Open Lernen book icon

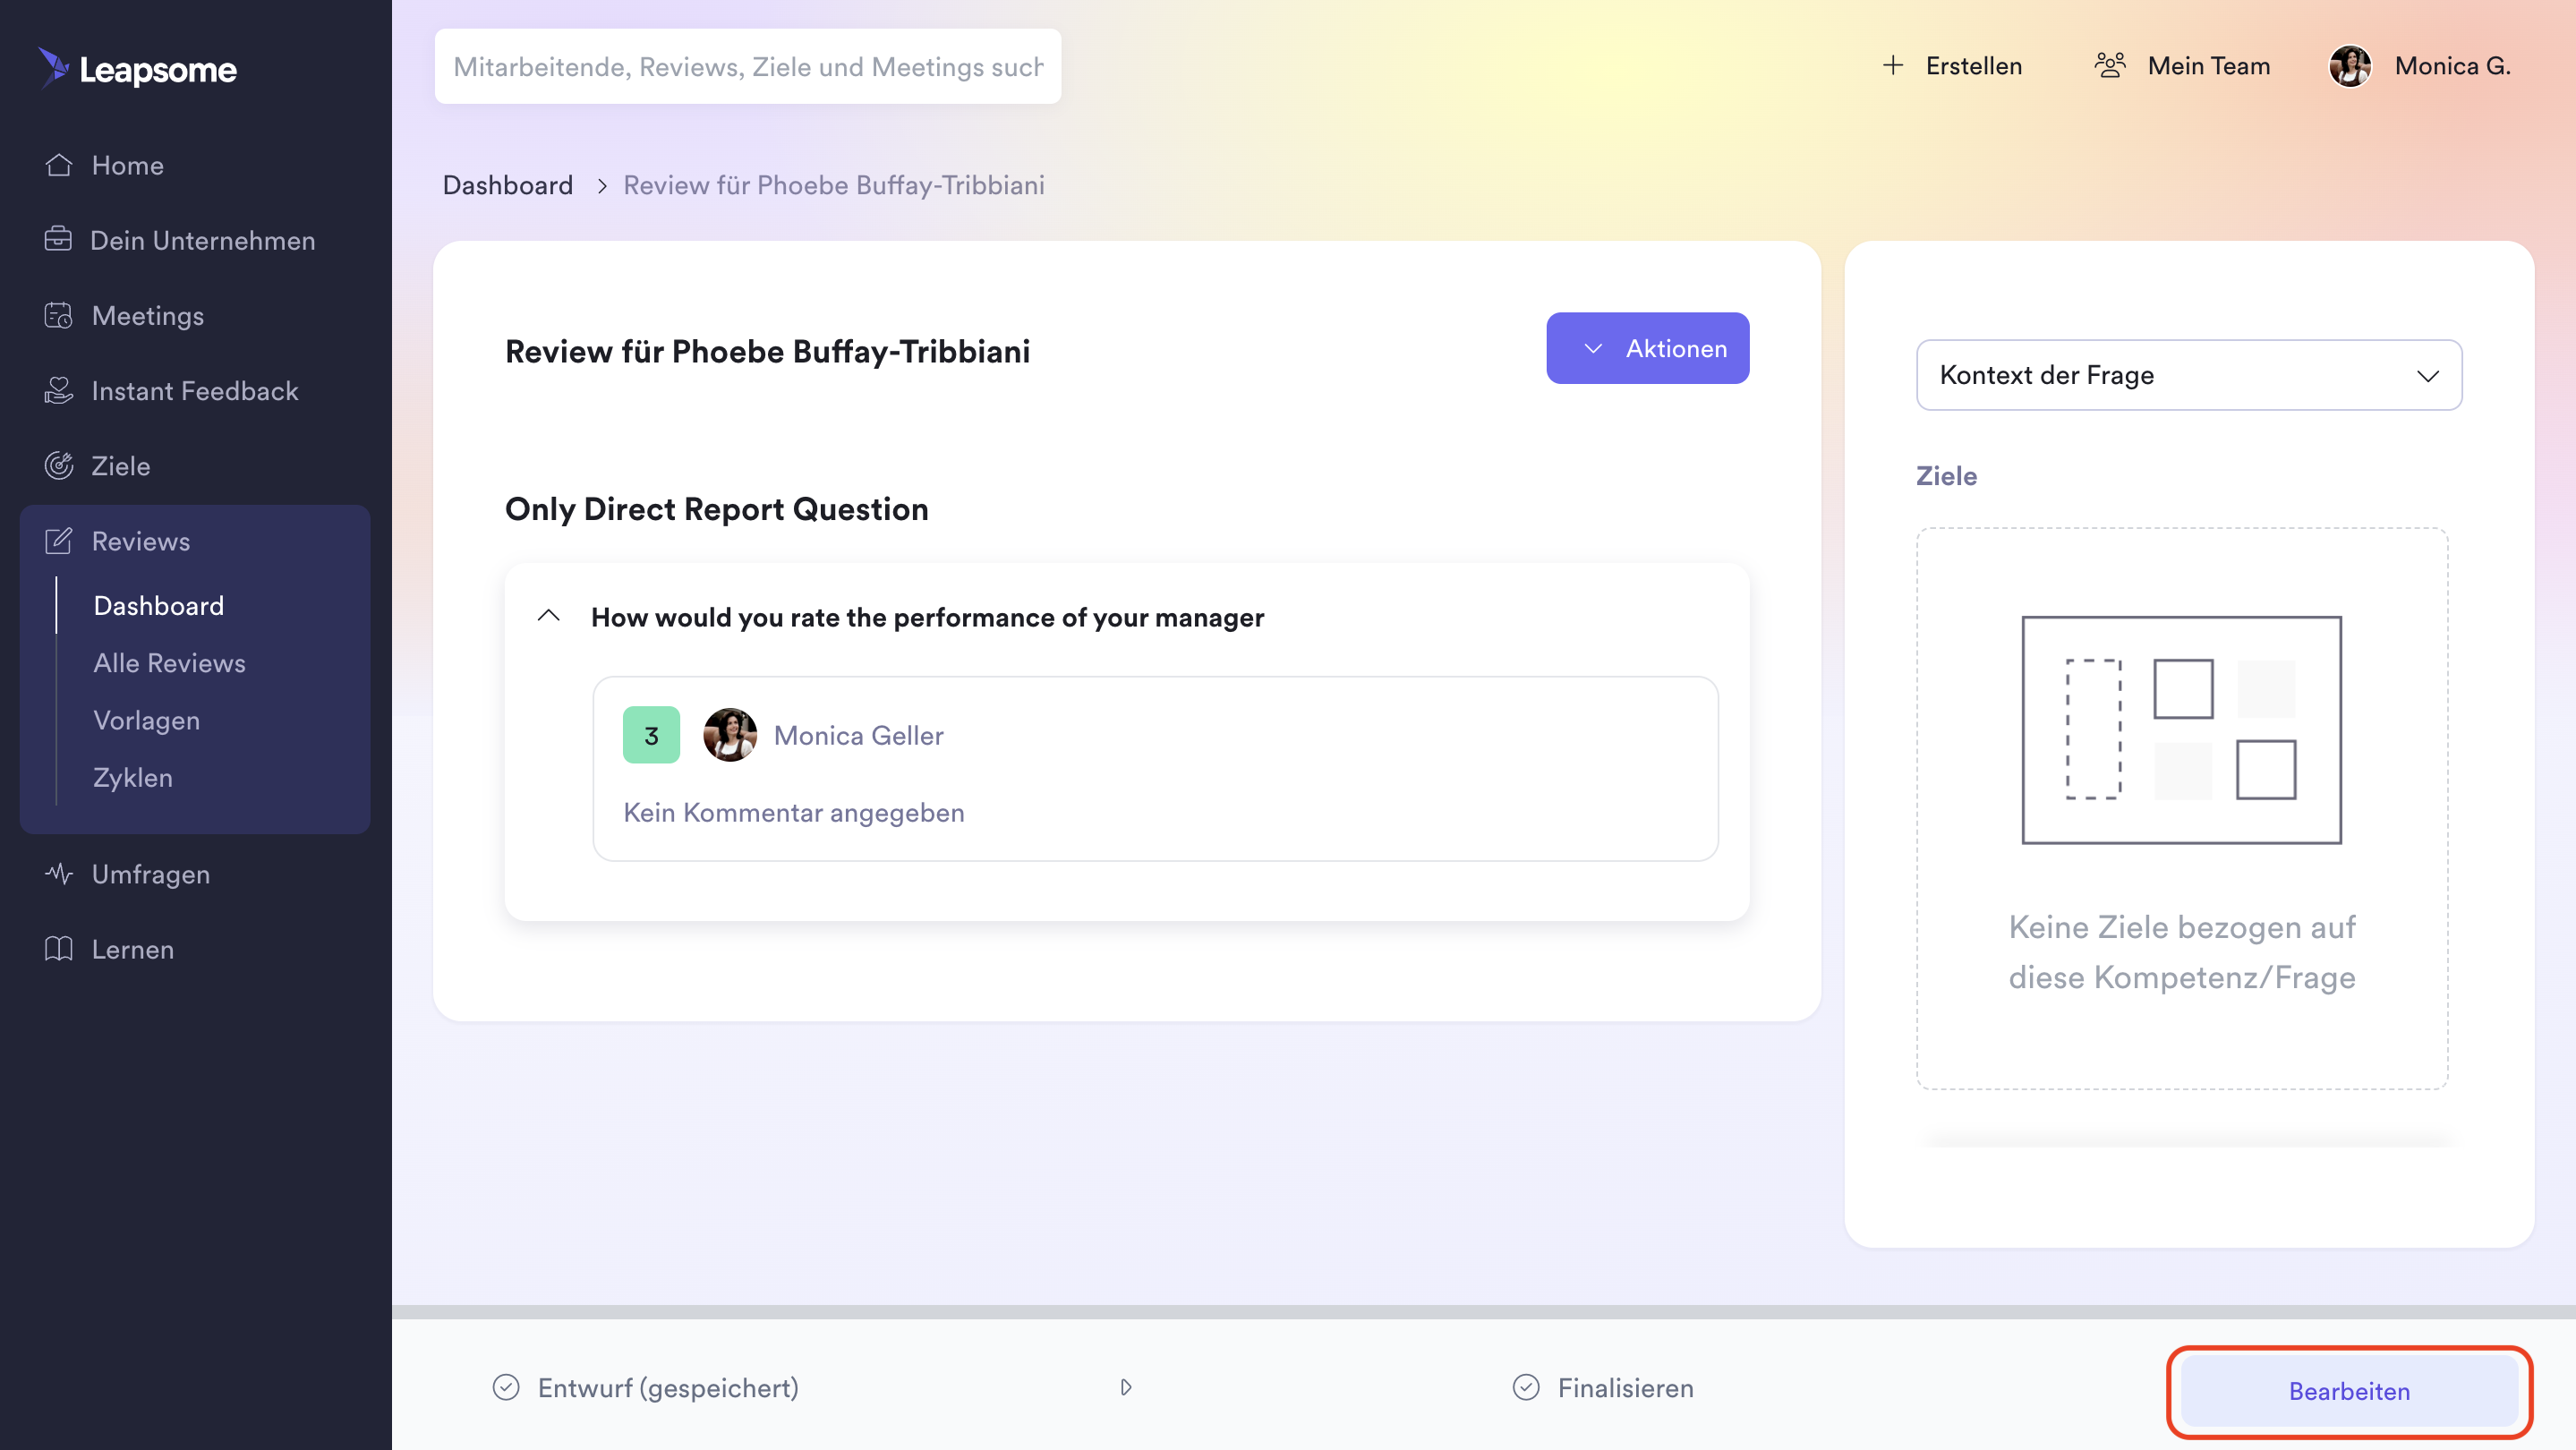coord(58,949)
